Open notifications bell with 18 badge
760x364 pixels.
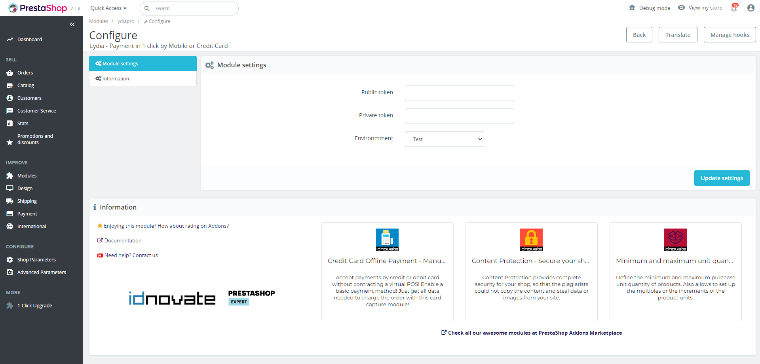[x=734, y=8]
